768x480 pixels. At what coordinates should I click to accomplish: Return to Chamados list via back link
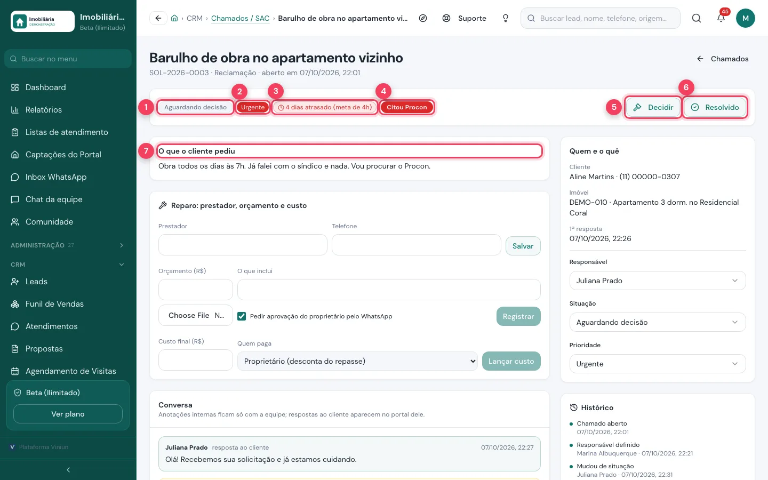(723, 59)
